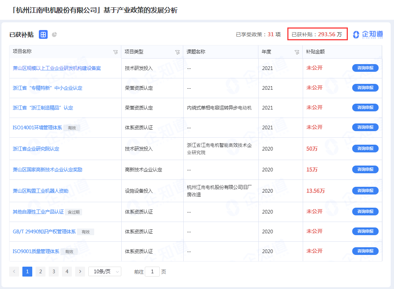
Task: Click the 13.56万 subsidy amount
Action: 316,191
